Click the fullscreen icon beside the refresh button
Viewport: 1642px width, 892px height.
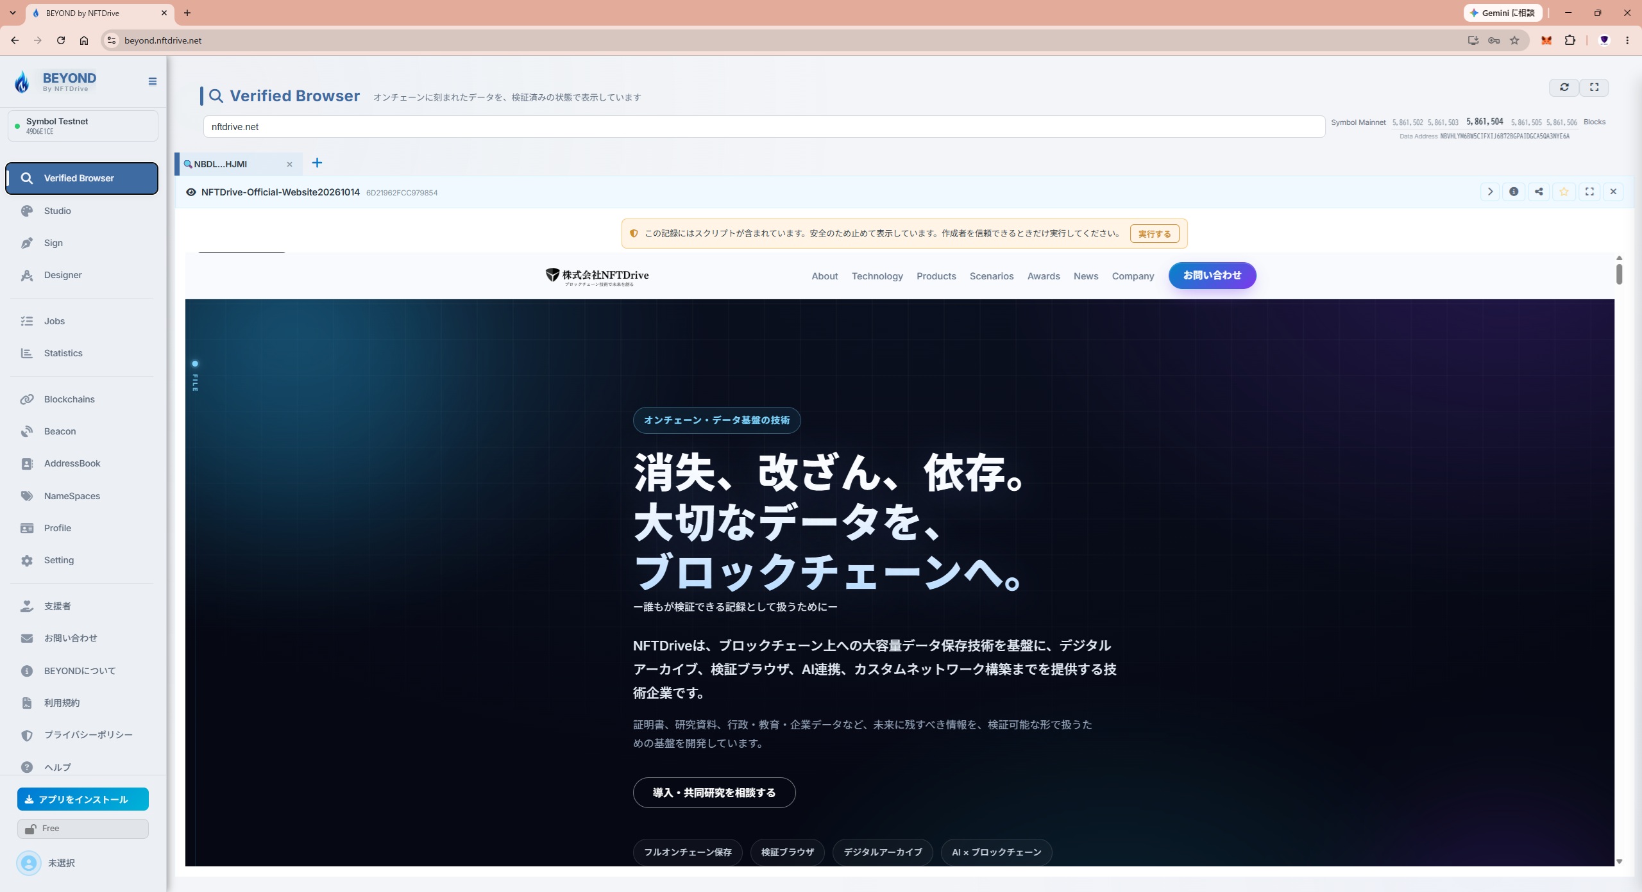(1594, 87)
